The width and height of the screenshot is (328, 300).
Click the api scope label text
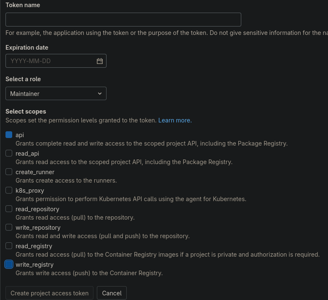click(20, 135)
